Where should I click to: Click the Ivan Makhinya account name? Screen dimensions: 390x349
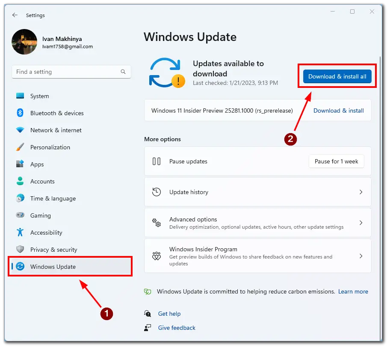(x=62, y=39)
